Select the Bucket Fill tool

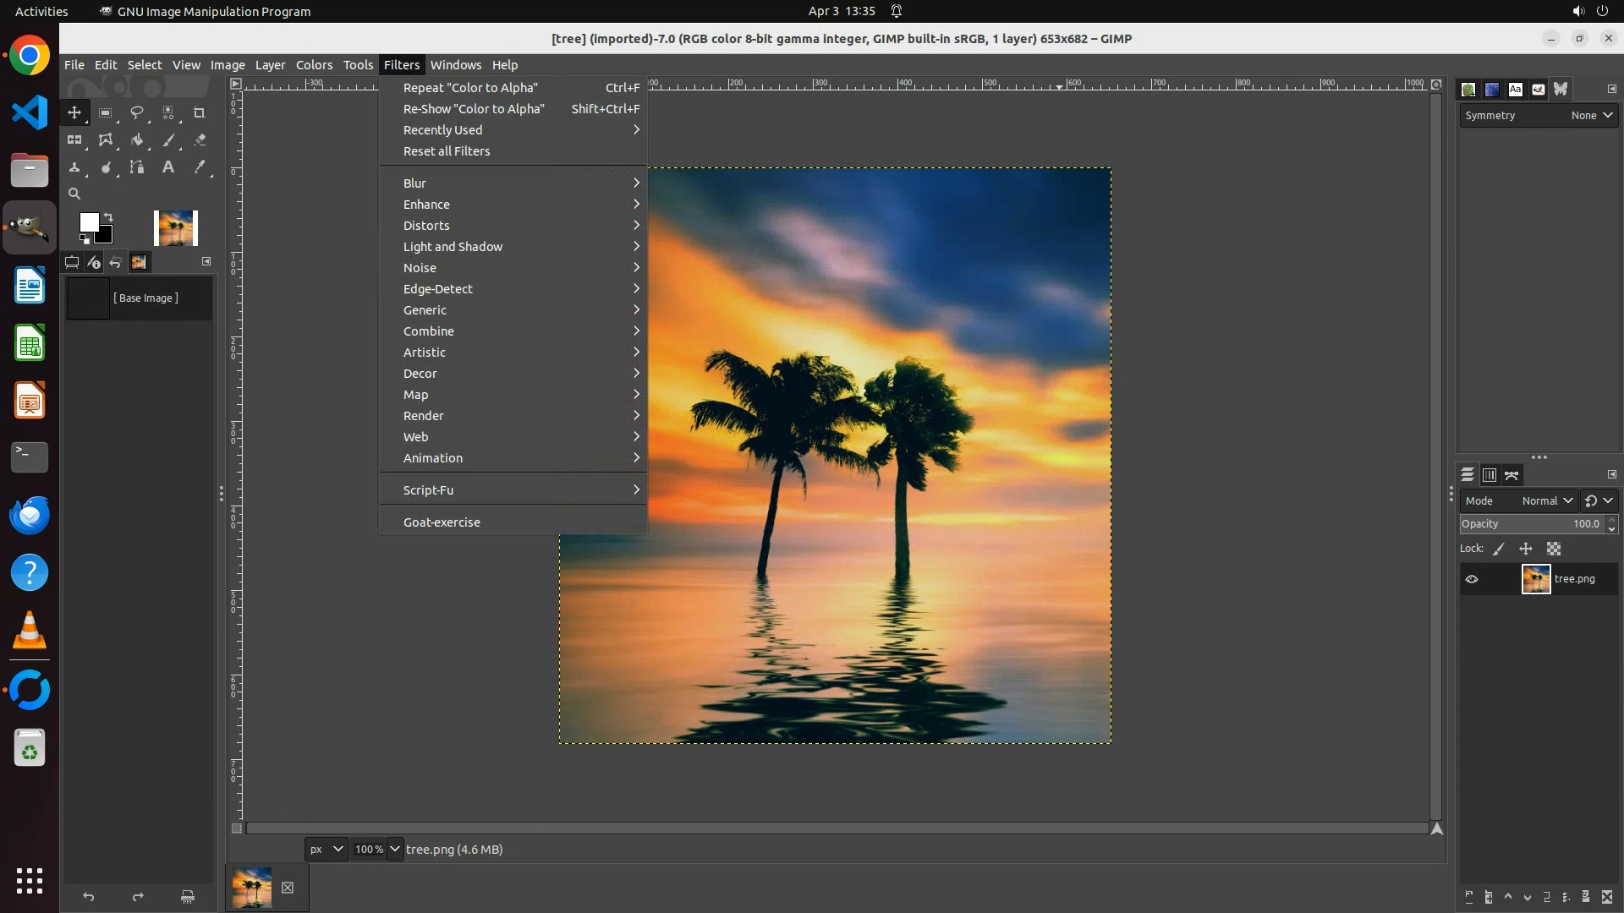pos(136,140)
